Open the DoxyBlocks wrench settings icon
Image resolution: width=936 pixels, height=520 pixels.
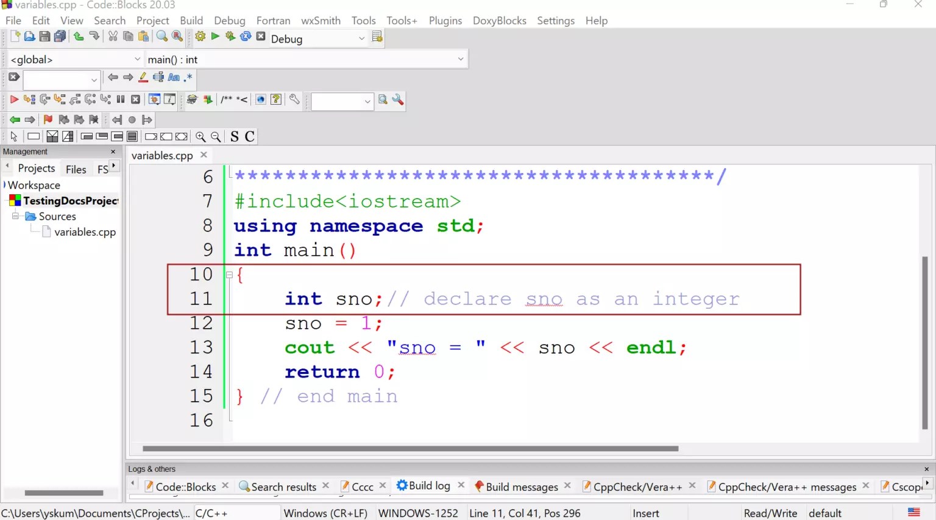294,100
